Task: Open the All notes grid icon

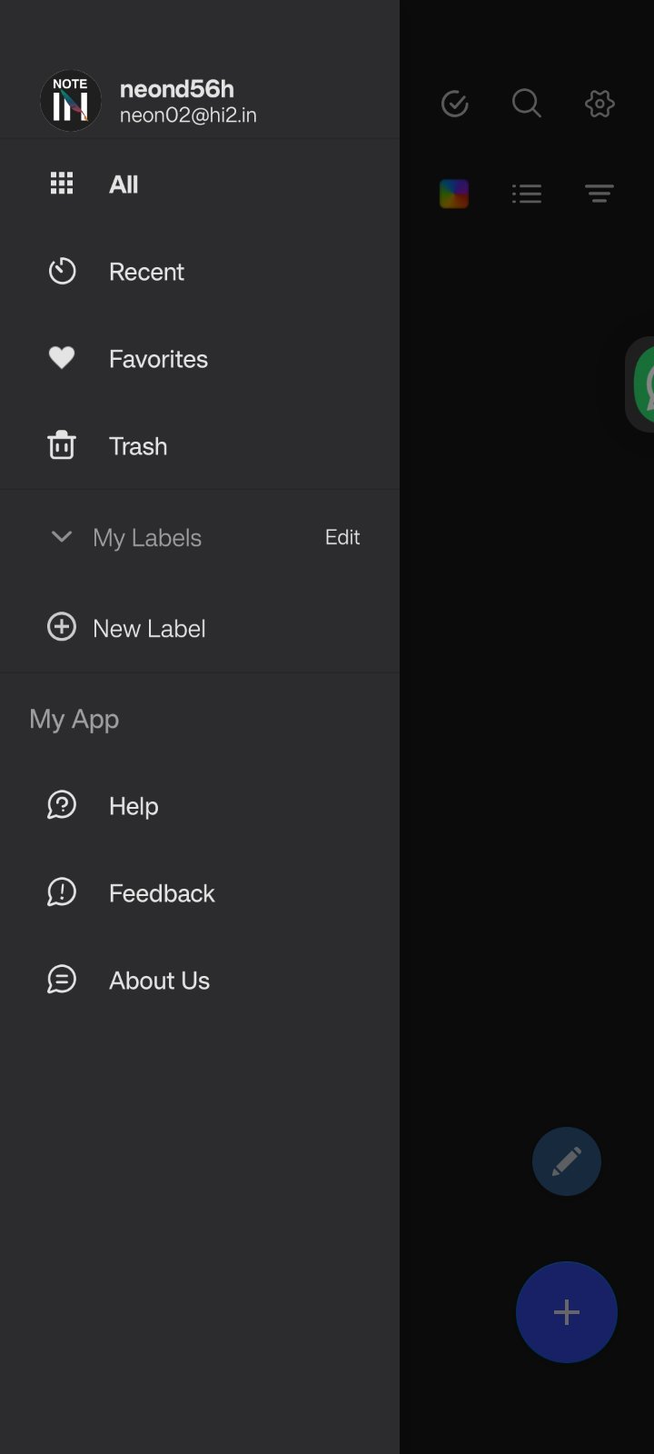Action: pyautogui.click(x=62, y=184)
